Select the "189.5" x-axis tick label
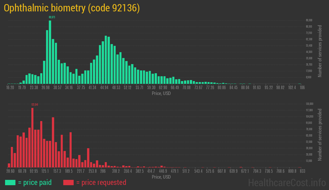Image resolution: width=329 pixels, height=190 pixels. pos(69,171)
